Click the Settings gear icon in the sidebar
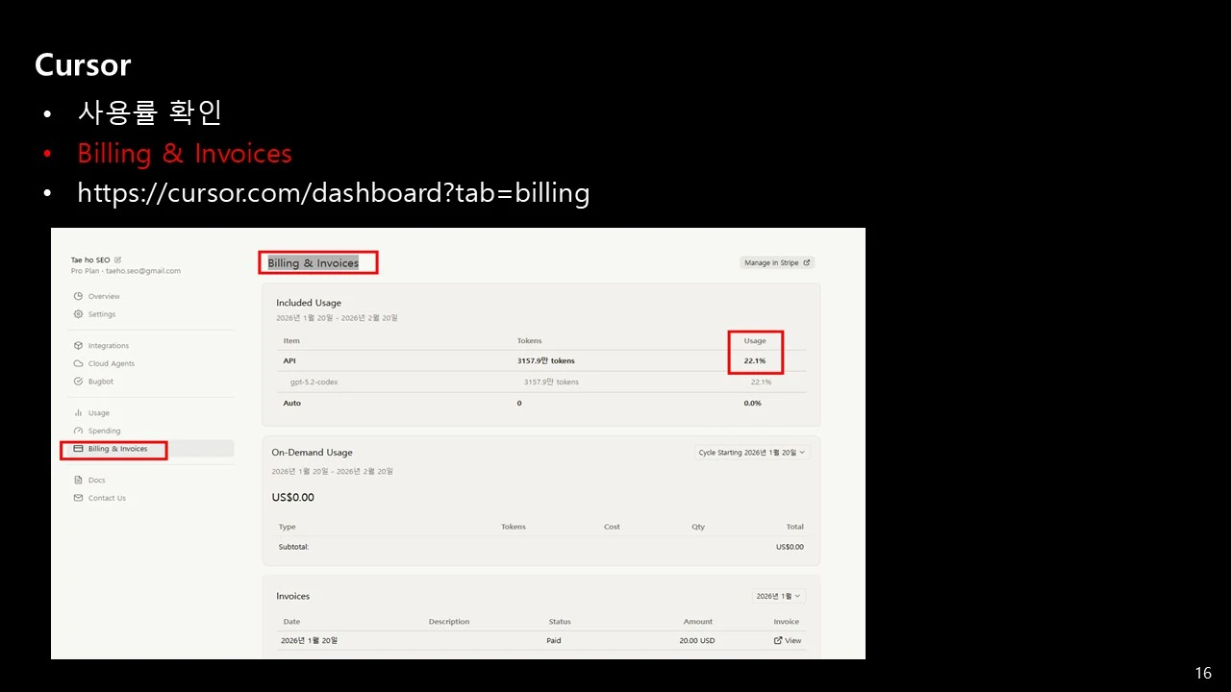 pyautogui.click(x=78, y=314)
